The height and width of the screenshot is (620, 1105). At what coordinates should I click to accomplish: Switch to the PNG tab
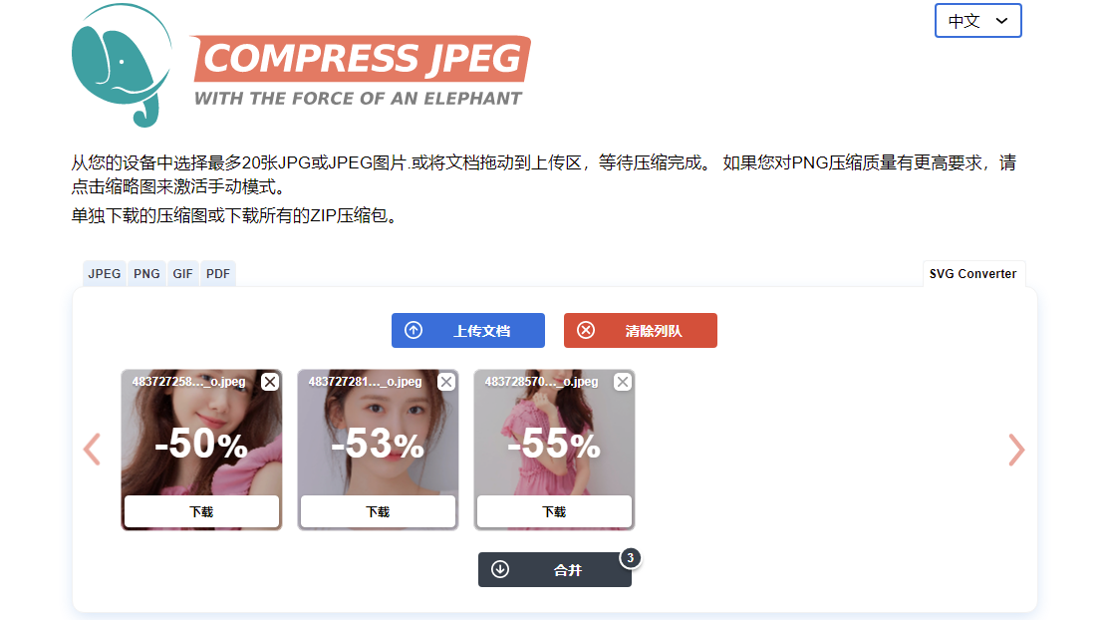point(146,274)
